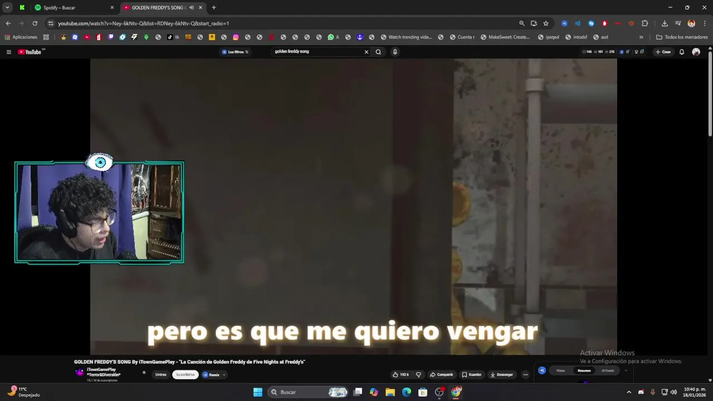
Task: Bookmark this page with the star
Action: click(546, 23)
